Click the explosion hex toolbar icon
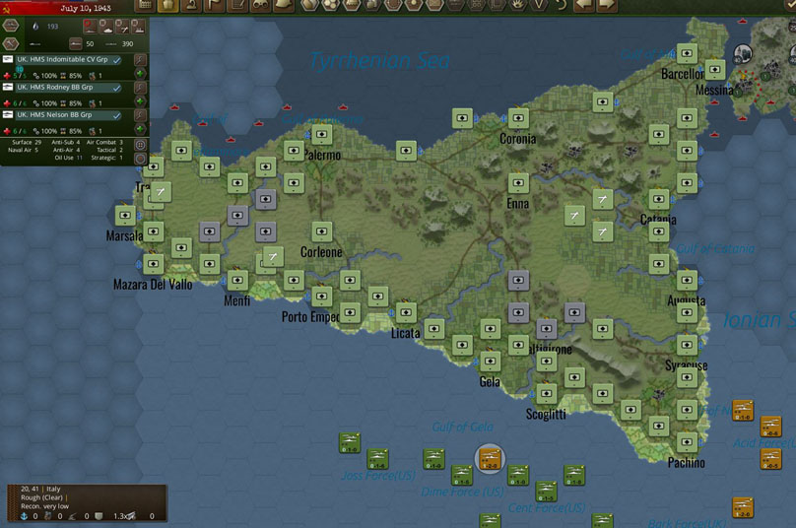Screen dimensions: 796x528 [517, 5]
